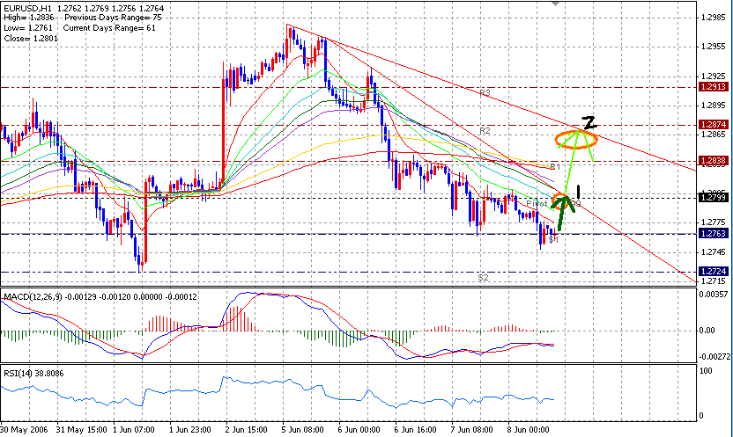Viewport: 733px width, 437px height.
Task: Click the 6 Jun 00:00 time label
Action: 359,429
